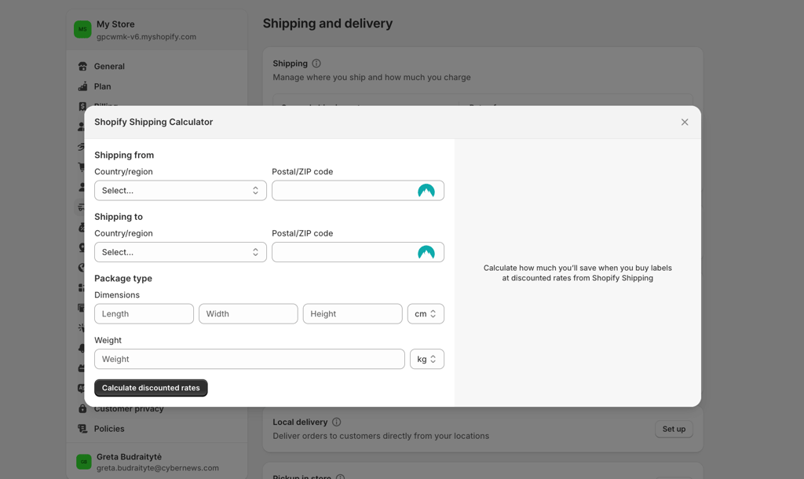Screen dimensions: 804x479
Task: Click NordPass icon in Shipping from postal field
Action: click(426, 191)
